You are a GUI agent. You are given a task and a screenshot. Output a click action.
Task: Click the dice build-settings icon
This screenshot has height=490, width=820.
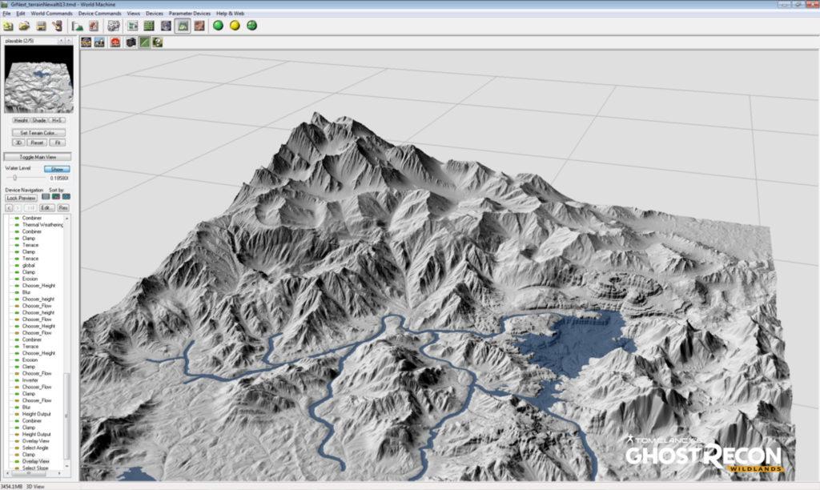[x=113, y=26]
